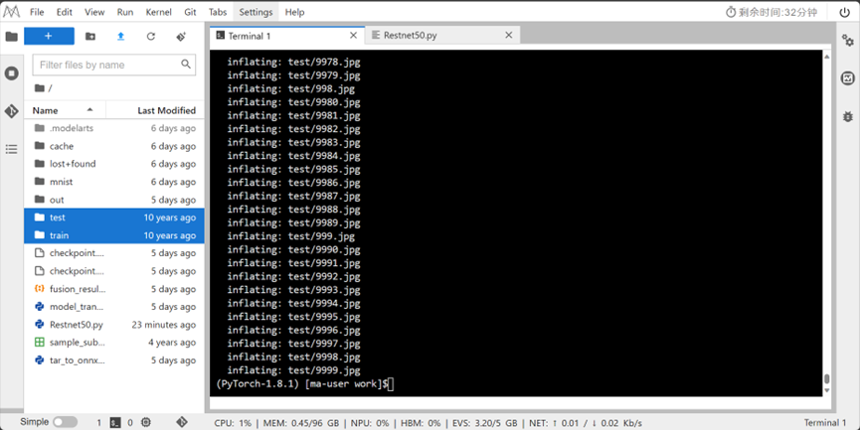This screenshot has width=860, height=430.
Task: Open the Edit menu
Action: 65,12
